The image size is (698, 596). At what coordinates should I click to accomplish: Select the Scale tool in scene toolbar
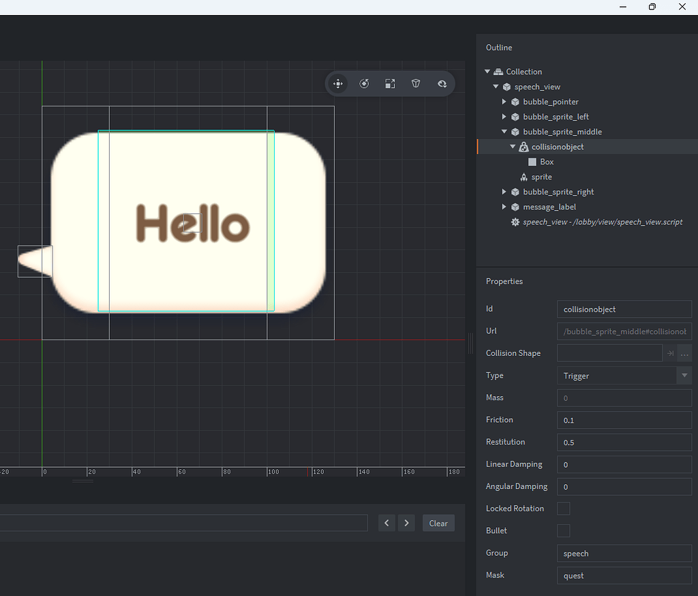pos(390,84)
